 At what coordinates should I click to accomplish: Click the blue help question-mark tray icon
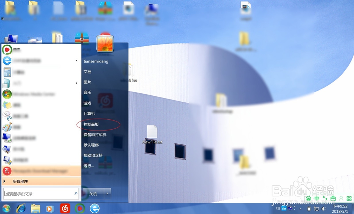[x=290, y=208]
